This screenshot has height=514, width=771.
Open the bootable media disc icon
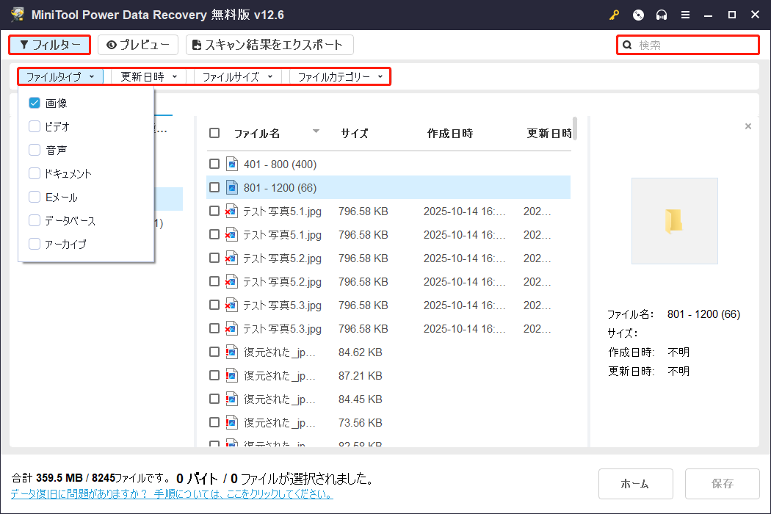coord(638,15)
